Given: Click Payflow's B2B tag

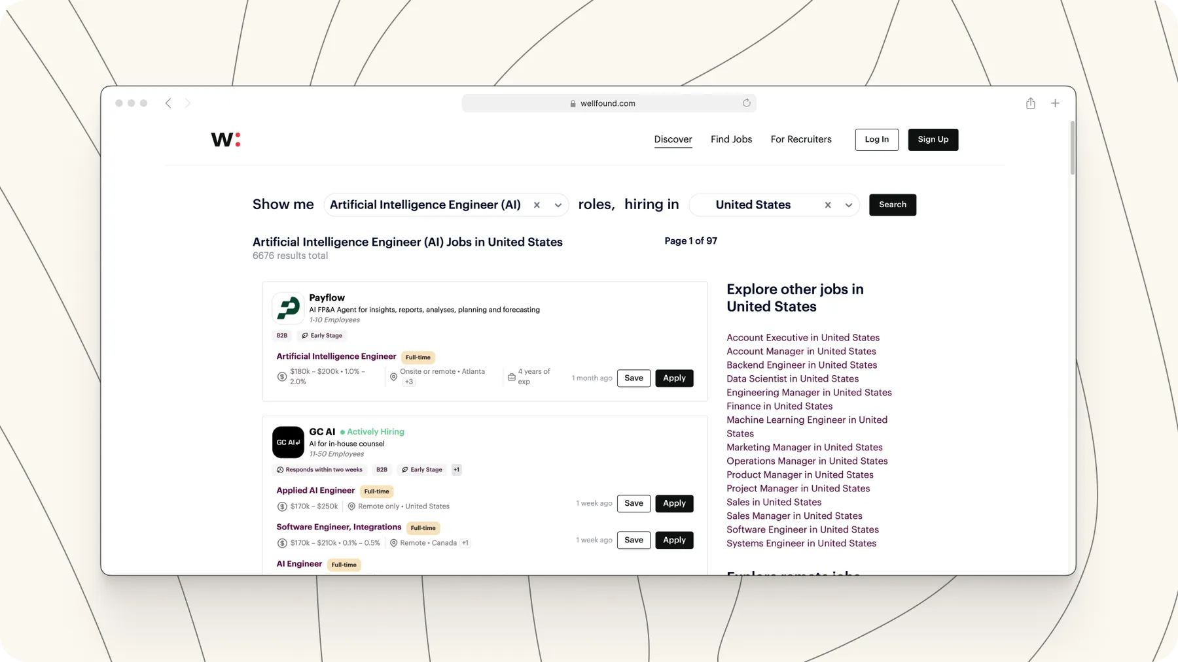Looking at the screenshot, I should (282, 336).
